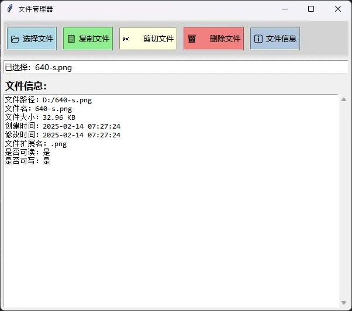
Task: Click the 创建时间 line in info box
Action: click(62, 126)
